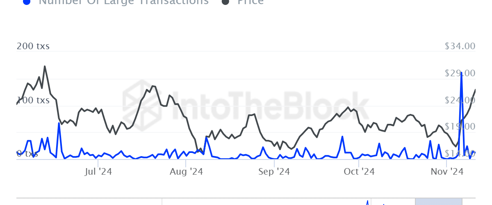The width and height of the screenshot is (492, 205).
Task: Click the November transaction spike peak
Action: click(462, 73)
